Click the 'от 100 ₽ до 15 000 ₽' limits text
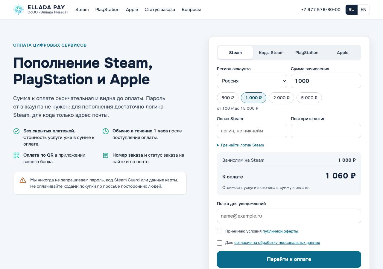Viewport: 383px width, 269px height. (x=238, y=108)
